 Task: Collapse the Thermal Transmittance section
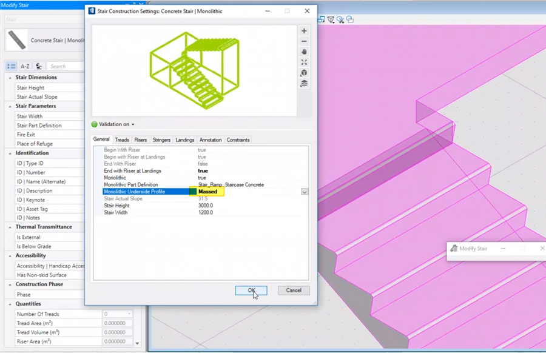pos(10,227)
